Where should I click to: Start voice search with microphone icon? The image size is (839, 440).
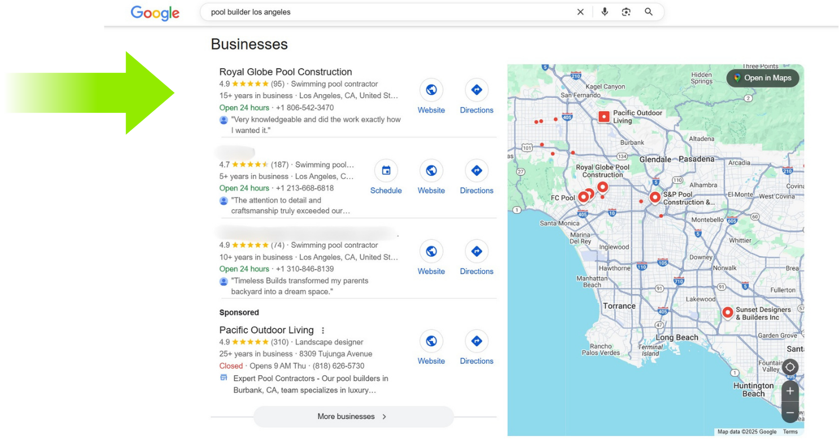(605, 12)
